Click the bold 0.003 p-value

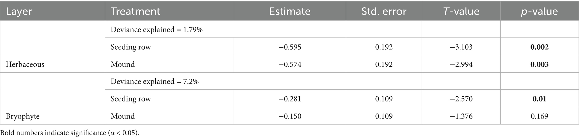coord(539,64)
